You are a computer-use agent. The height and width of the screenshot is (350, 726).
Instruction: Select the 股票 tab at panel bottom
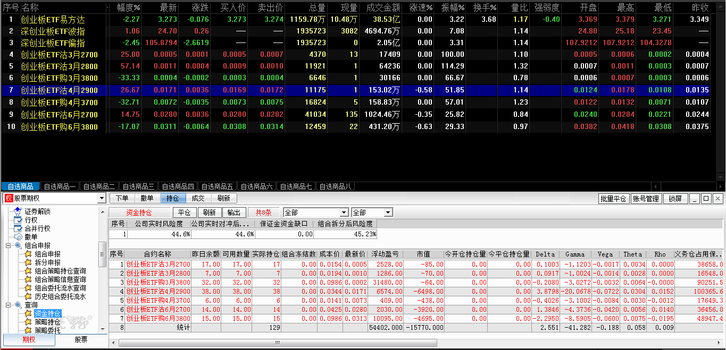[x=81, y=340]
